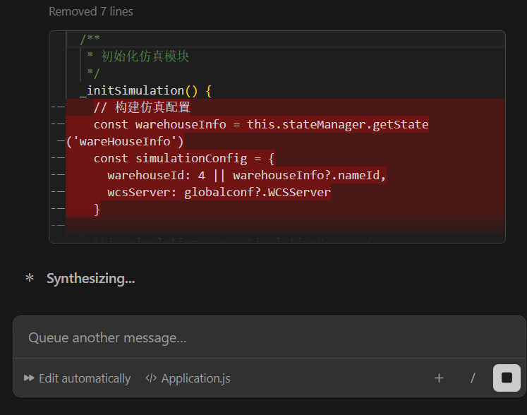Select the Application.js file context chip
527x415 pixels.
188,378
